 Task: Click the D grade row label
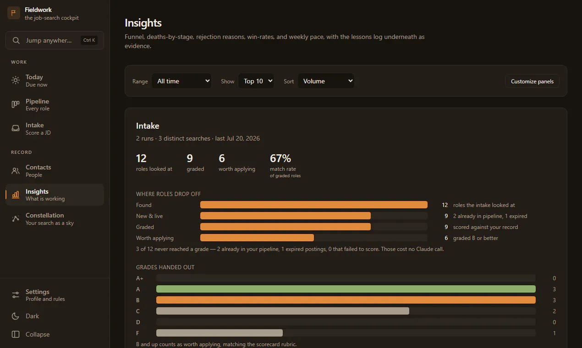138,322
